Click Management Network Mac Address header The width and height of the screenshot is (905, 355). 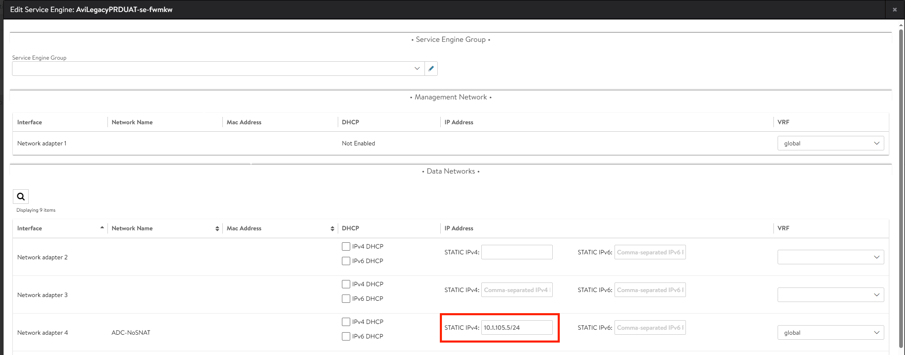click(x=244, y=122)
